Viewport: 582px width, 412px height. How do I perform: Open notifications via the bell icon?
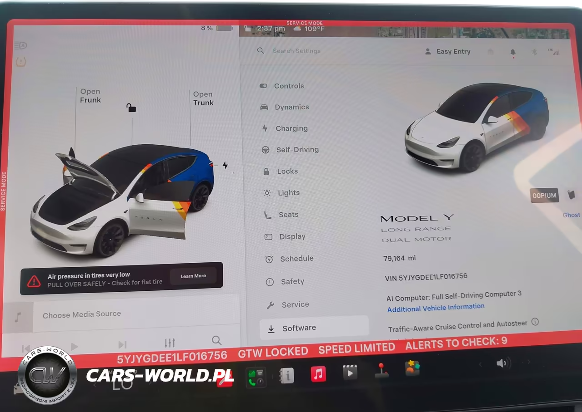[513, 53]
